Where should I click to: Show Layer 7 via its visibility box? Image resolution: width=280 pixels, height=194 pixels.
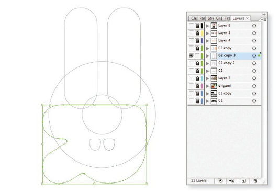click(x=191, y=78)
